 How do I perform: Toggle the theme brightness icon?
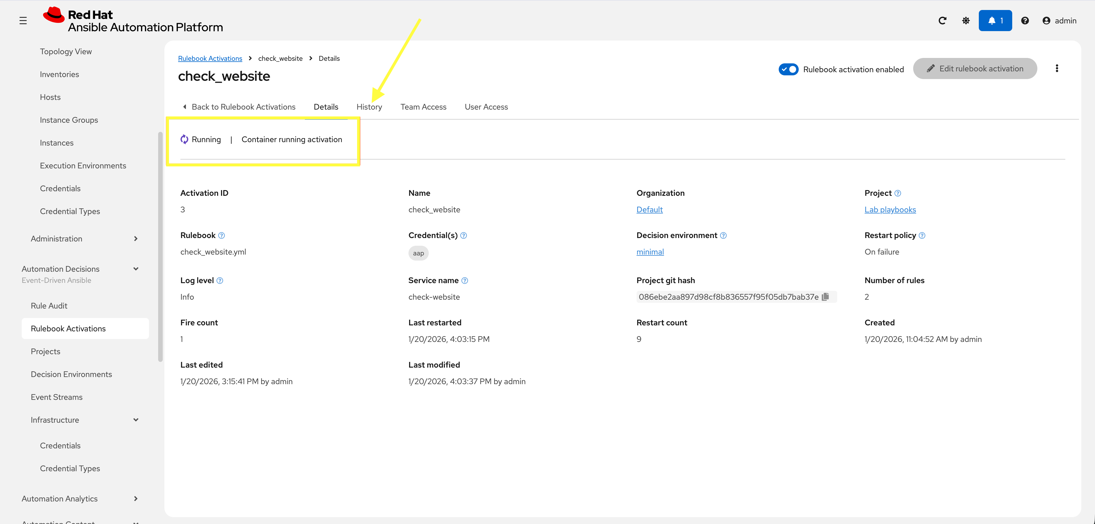pyautogui.click(x=966, y=20)
